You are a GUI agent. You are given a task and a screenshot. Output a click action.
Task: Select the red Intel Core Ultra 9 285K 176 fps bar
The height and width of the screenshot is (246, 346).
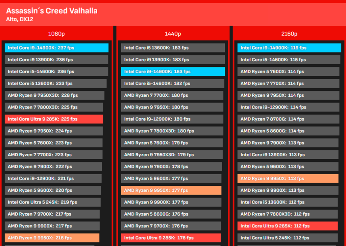click(x=171, y=238)
